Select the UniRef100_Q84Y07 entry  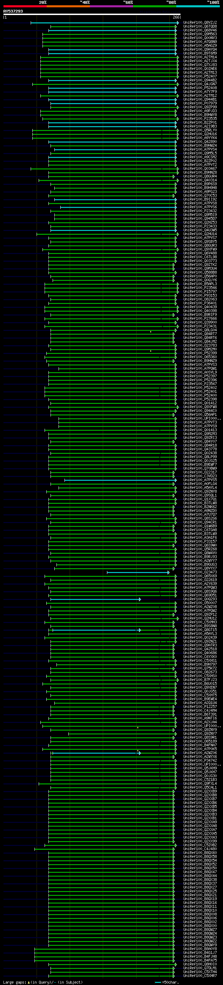[200, 442]
